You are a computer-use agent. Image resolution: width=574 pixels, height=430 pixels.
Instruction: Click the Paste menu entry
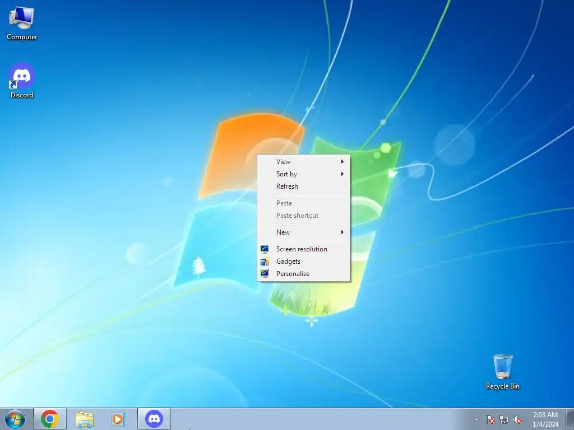(x=303, y=203)
